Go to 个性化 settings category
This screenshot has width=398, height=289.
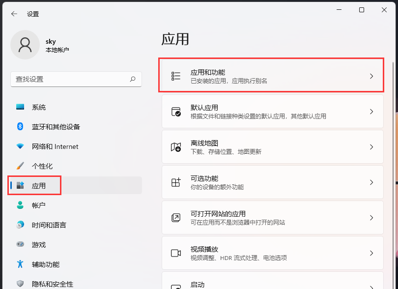pos(42,166)
